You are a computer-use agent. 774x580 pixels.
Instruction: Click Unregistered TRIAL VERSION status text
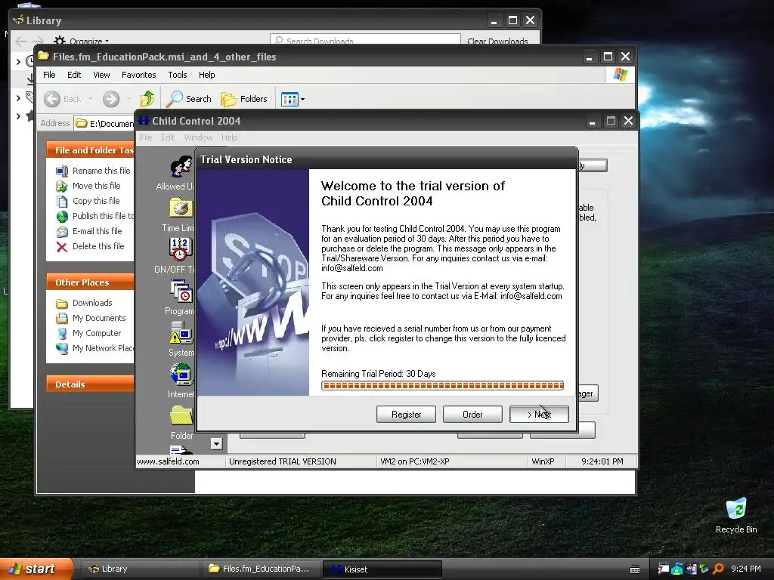(283, 461)
